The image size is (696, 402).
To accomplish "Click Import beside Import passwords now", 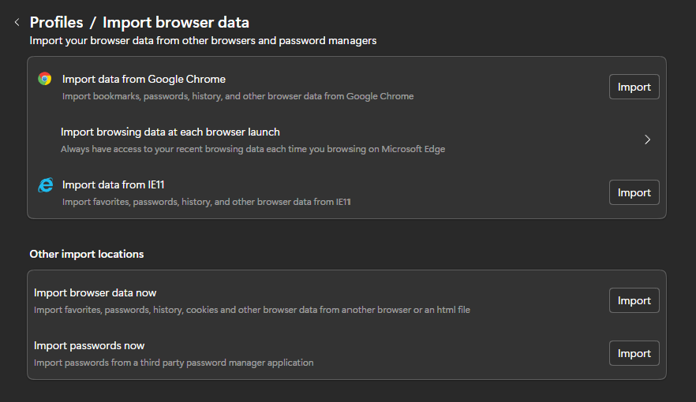I will click(x=634, y=353).
